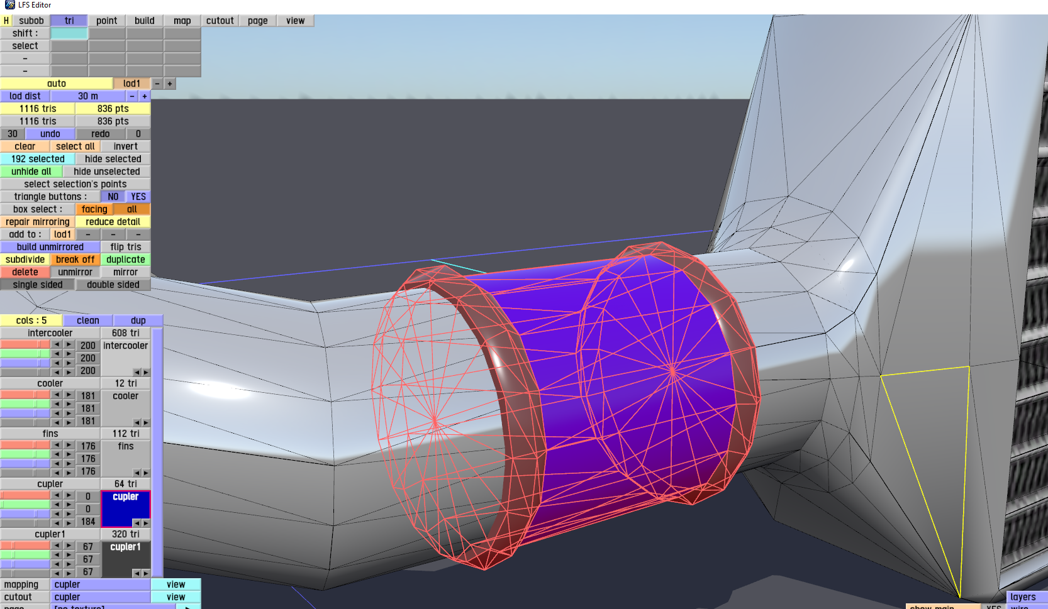Toggle the auto LOD button
The image size is (1048, 609).
click(57, 84)
